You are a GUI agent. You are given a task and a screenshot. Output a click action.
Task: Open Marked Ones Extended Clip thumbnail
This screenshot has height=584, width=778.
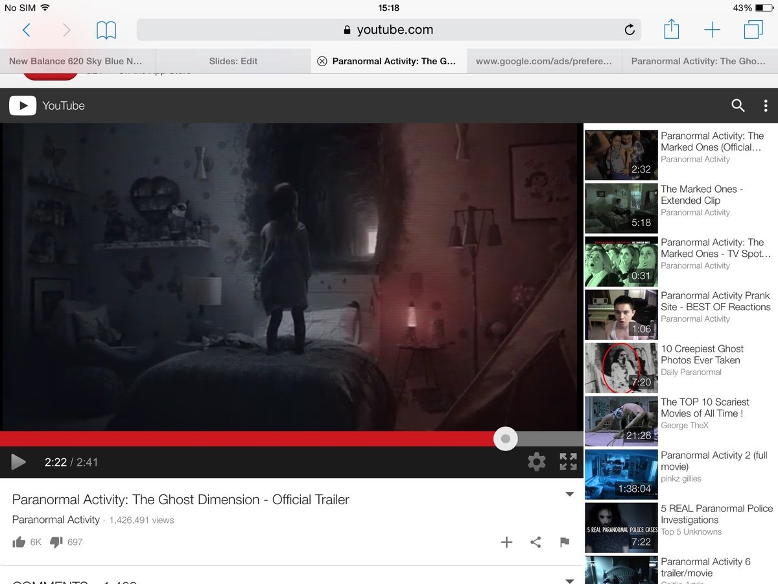click(621, 208)
